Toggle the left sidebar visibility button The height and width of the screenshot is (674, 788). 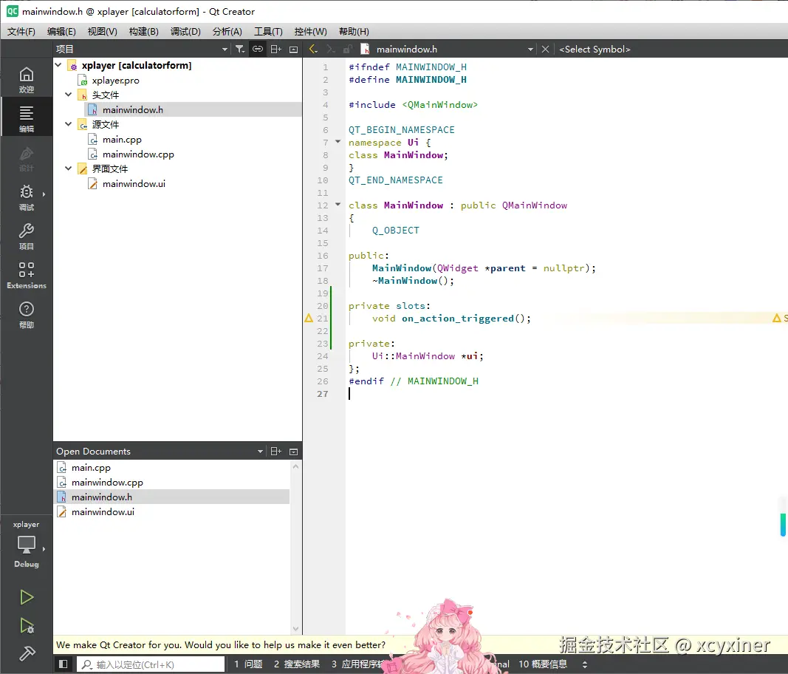[x=64, y=664]
